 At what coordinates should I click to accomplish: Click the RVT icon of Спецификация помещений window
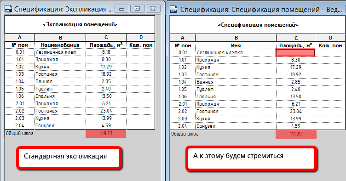(x=173, y=10)
